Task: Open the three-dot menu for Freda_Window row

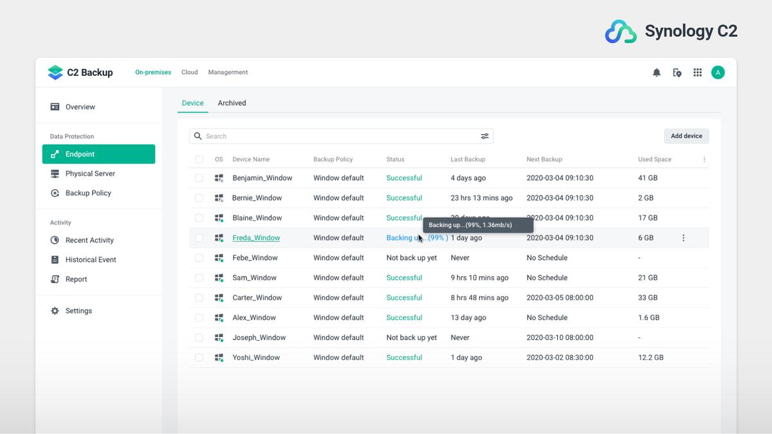Action: [683, 238]
